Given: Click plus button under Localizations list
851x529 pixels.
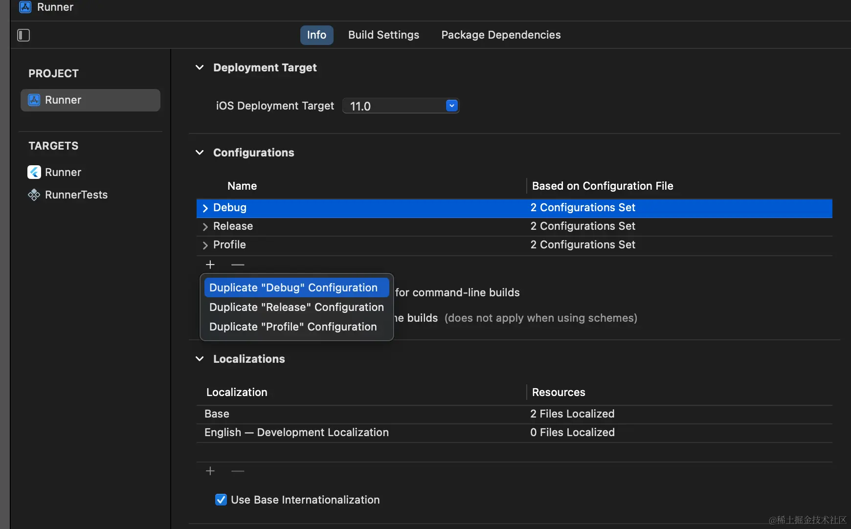Looking at the screenshot, I should [210, 471].
